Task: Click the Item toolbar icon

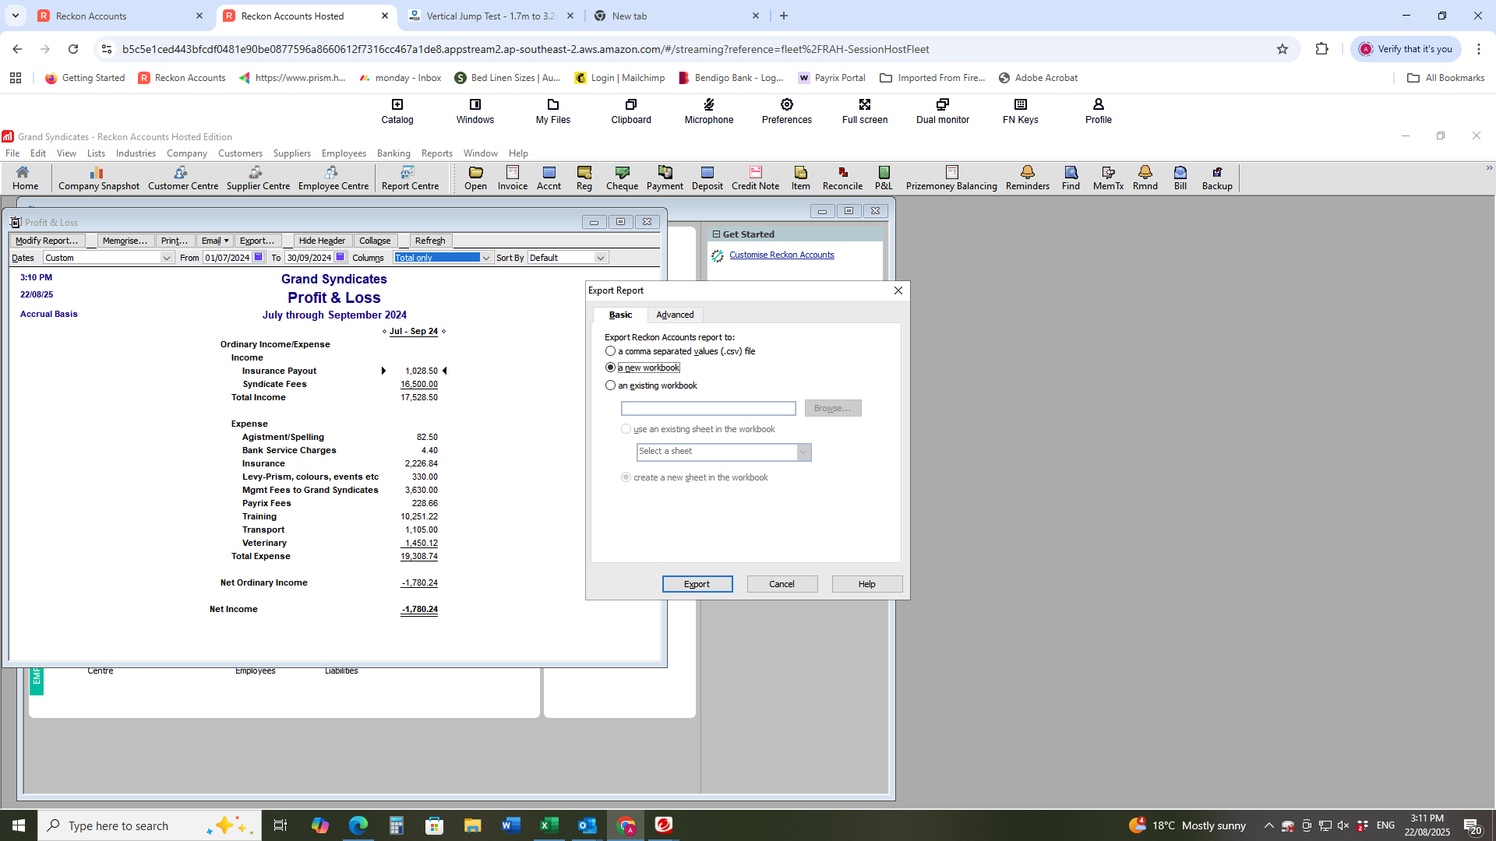Action: point(800,178)
